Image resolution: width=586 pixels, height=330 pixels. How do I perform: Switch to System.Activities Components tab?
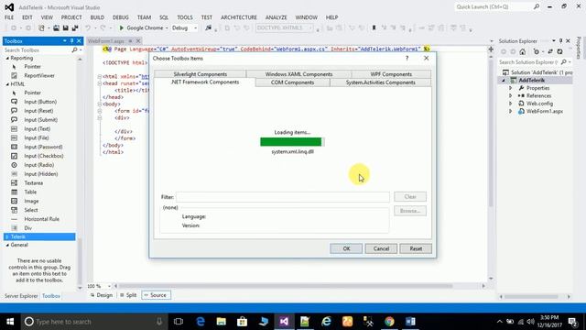[381, 82]
